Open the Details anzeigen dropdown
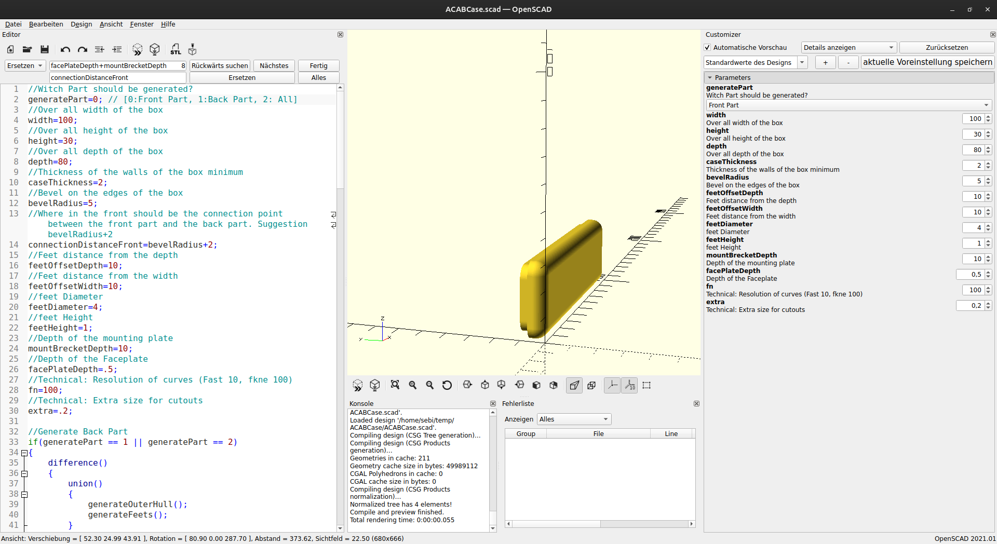997x544 pixels. [848, 48]
